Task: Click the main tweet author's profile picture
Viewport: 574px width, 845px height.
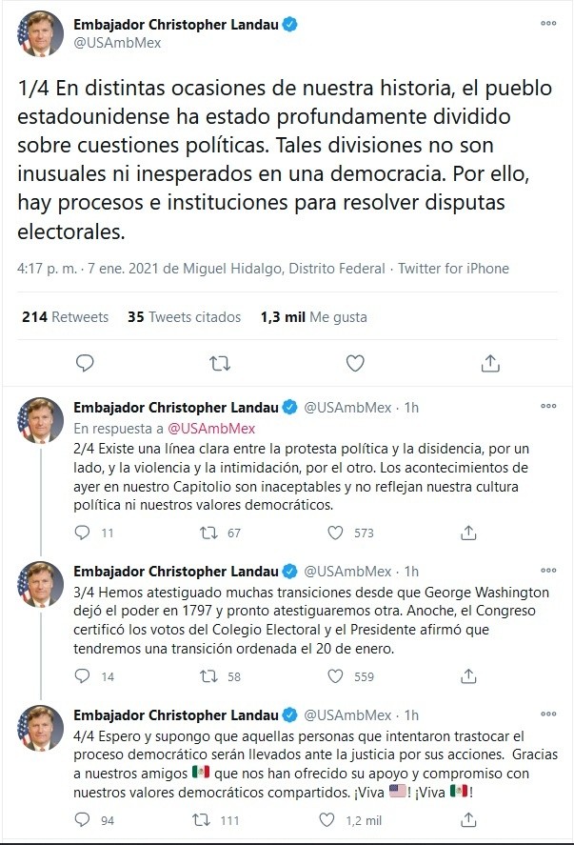Action: tap(40, 34)
